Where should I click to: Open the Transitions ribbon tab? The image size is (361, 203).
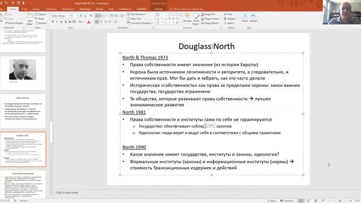[51, 9]
